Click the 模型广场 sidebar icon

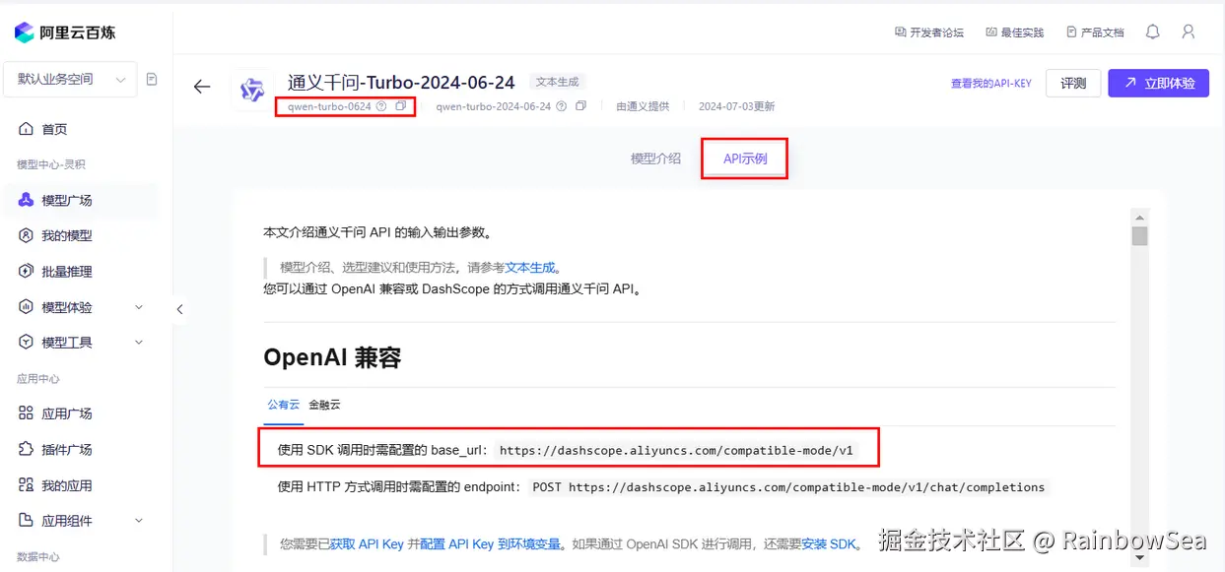27,200
